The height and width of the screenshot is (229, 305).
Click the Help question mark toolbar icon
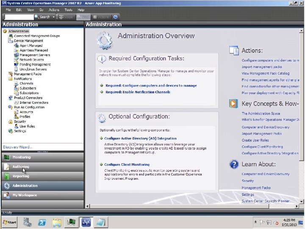pyautogui.click(x=115, y=17)
